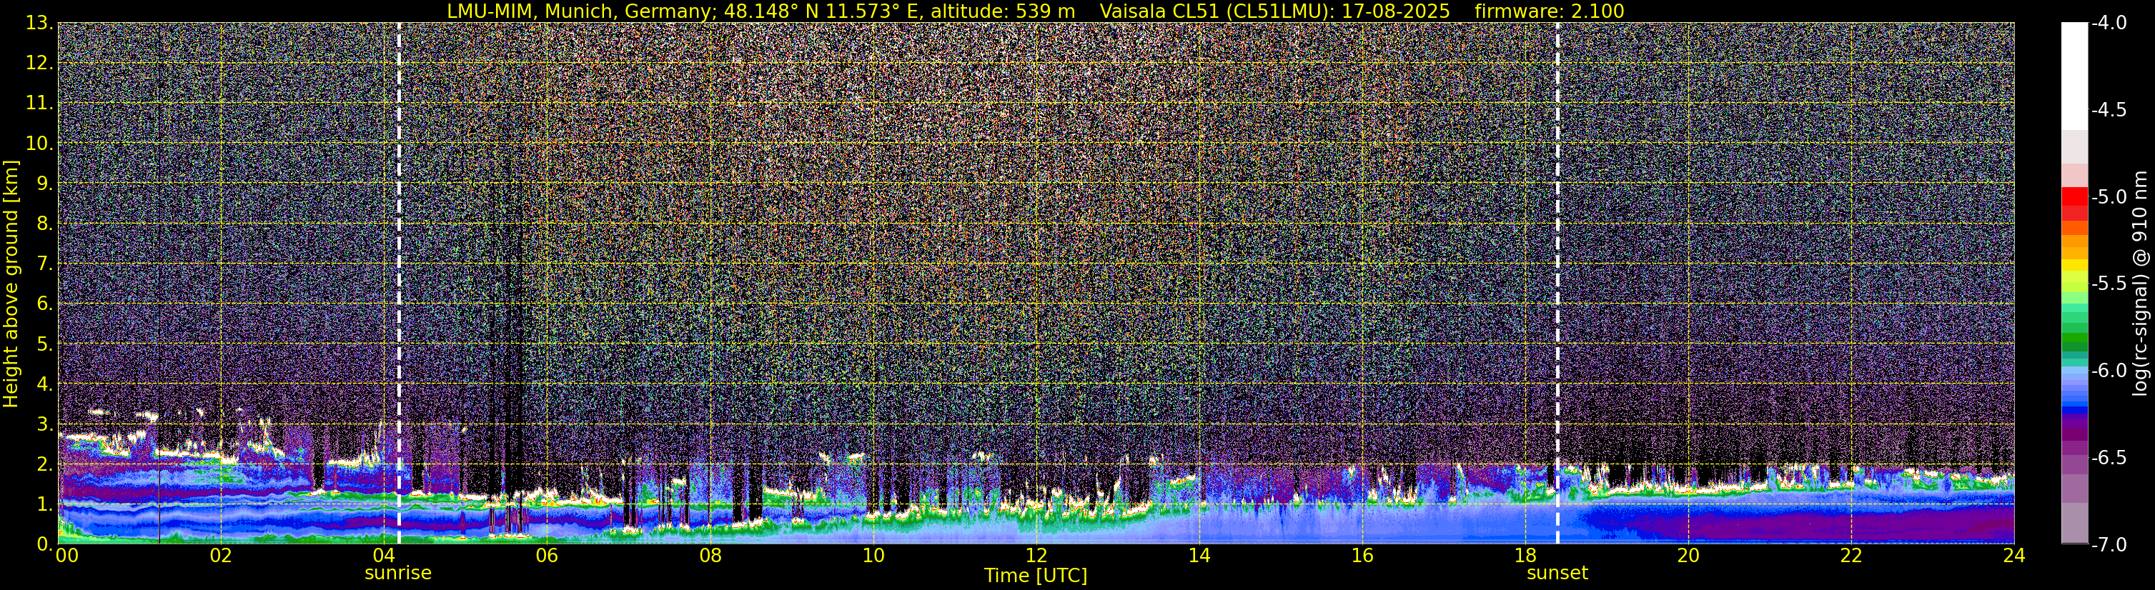Click the time axis tick '08'

click(x=710, y=556)
